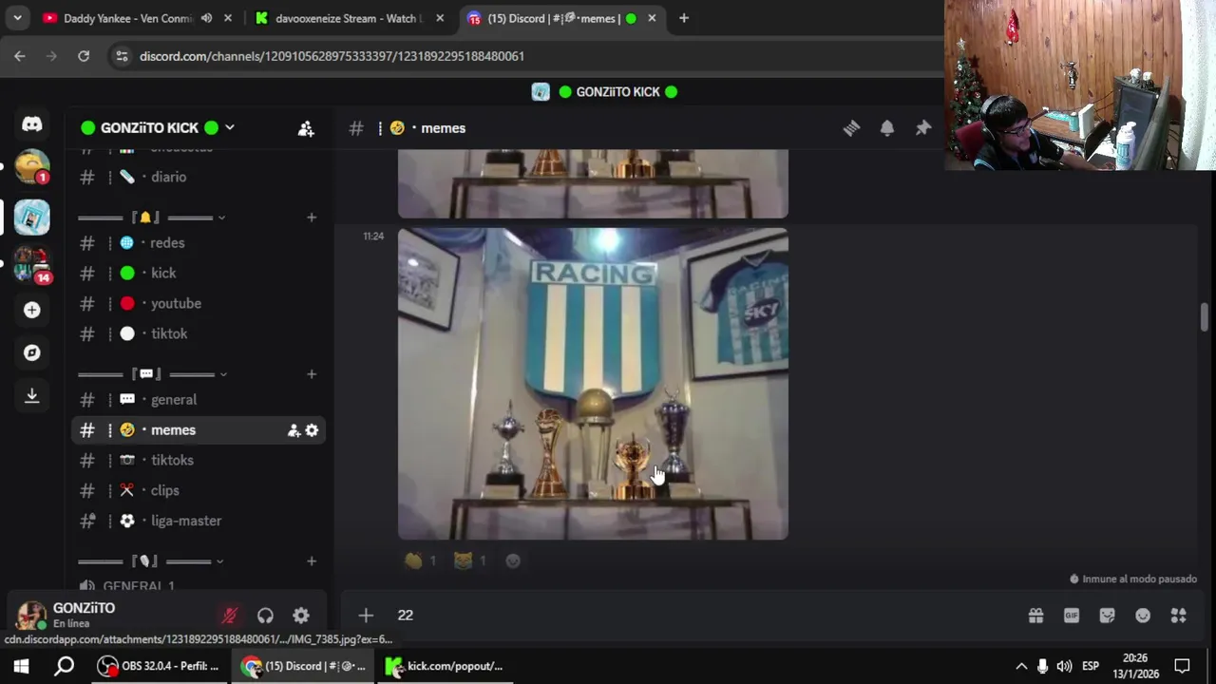
Task: Go to the tiktok channel
Action: [198, 334]
